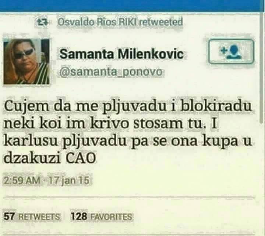Click the FAVORITES label text
This screenshot has height=236, width=265.
(111, 217)
